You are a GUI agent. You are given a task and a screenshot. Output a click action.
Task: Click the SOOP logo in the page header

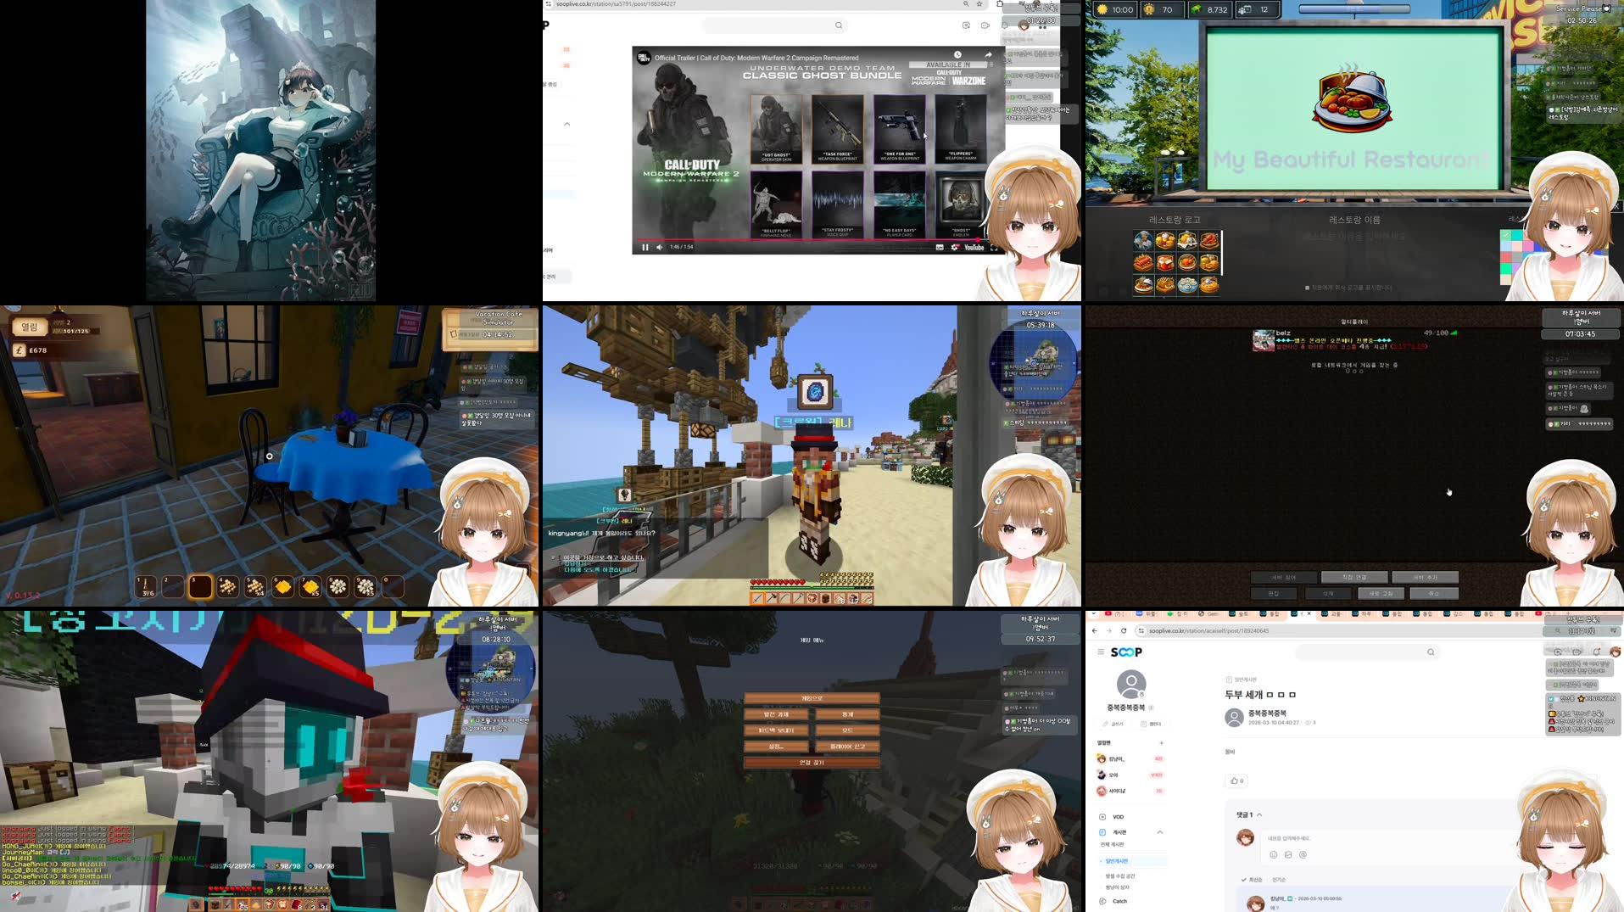point(1125,652)
